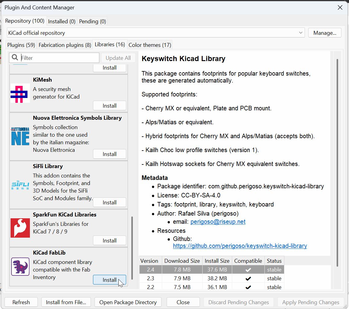This screenshot has height=309, width=349.
Task: Select version 2.2 row
Action: pos(212,287)
